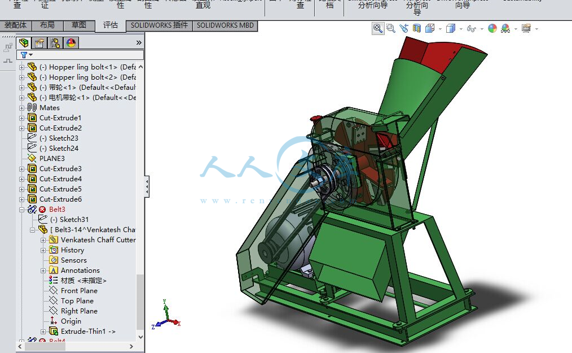Select the (-) Sketch23 sketch icon
572x353 pixels.
(32, 138)
